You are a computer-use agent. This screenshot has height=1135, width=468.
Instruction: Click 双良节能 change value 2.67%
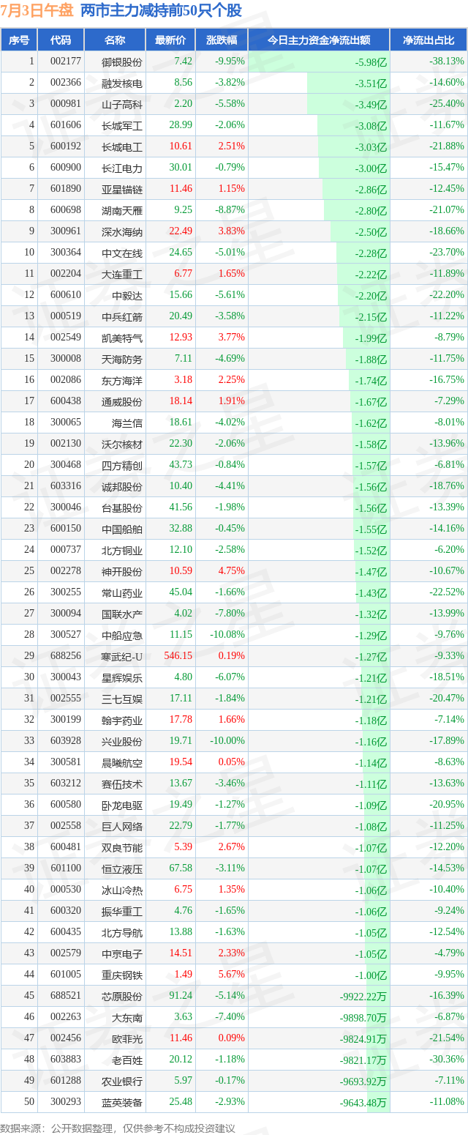(231, 847)
